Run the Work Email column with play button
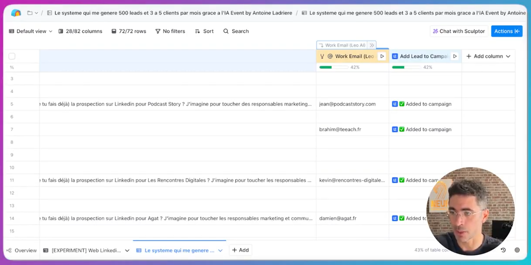 click(382, 56)
